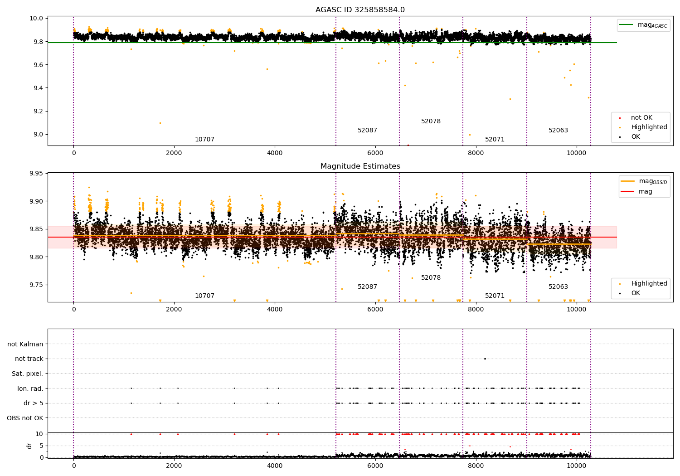Click 'OK' legend entry in middle plot
The width and height of the screenshot is (680, 476).
636,293
